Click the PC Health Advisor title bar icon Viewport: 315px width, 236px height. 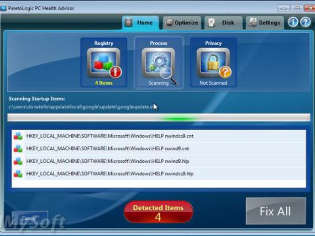3,8
